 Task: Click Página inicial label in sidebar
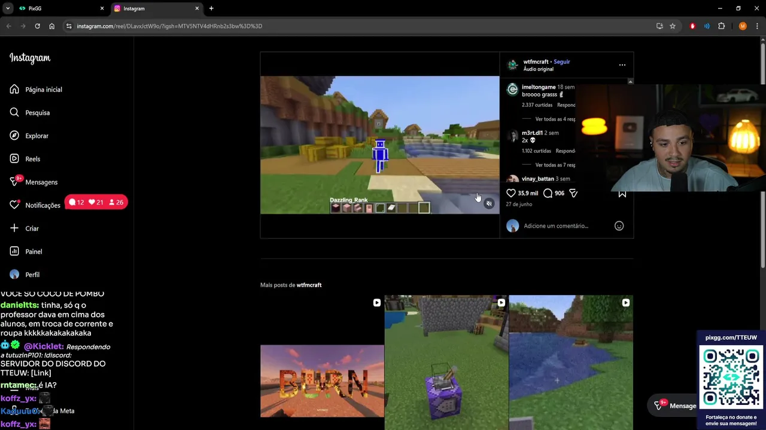(44, 90)
